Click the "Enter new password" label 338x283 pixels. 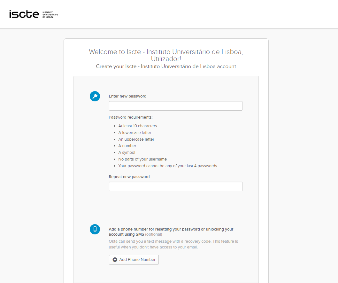pos(127,96)
